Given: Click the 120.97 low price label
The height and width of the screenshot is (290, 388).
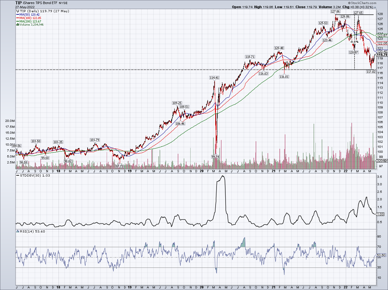Looking at the screenshot, I should coord(353,52).
